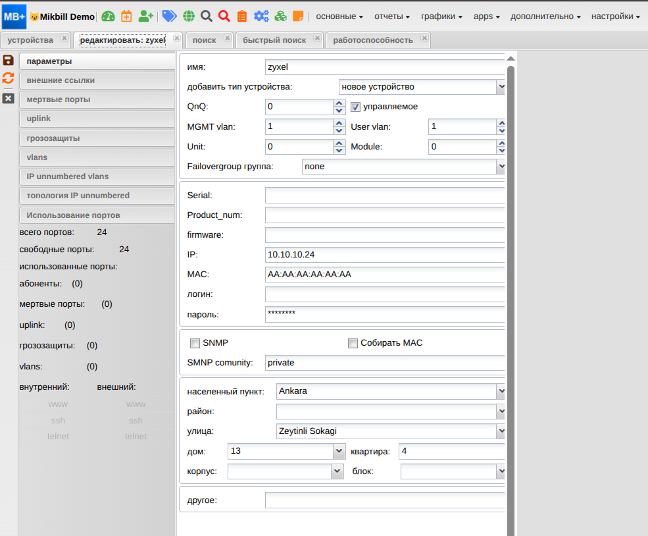Enable the SNMP checkbox
This screenshot has width=648, height=536.
195,343
